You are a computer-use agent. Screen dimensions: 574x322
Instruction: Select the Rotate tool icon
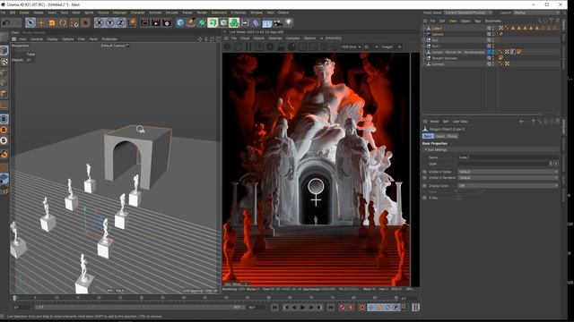pos(63,23)
